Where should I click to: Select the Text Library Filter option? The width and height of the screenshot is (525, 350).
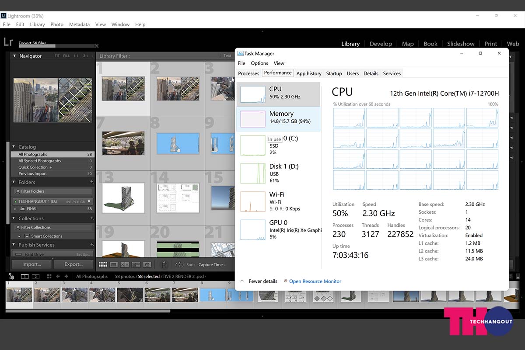[227, 55]
